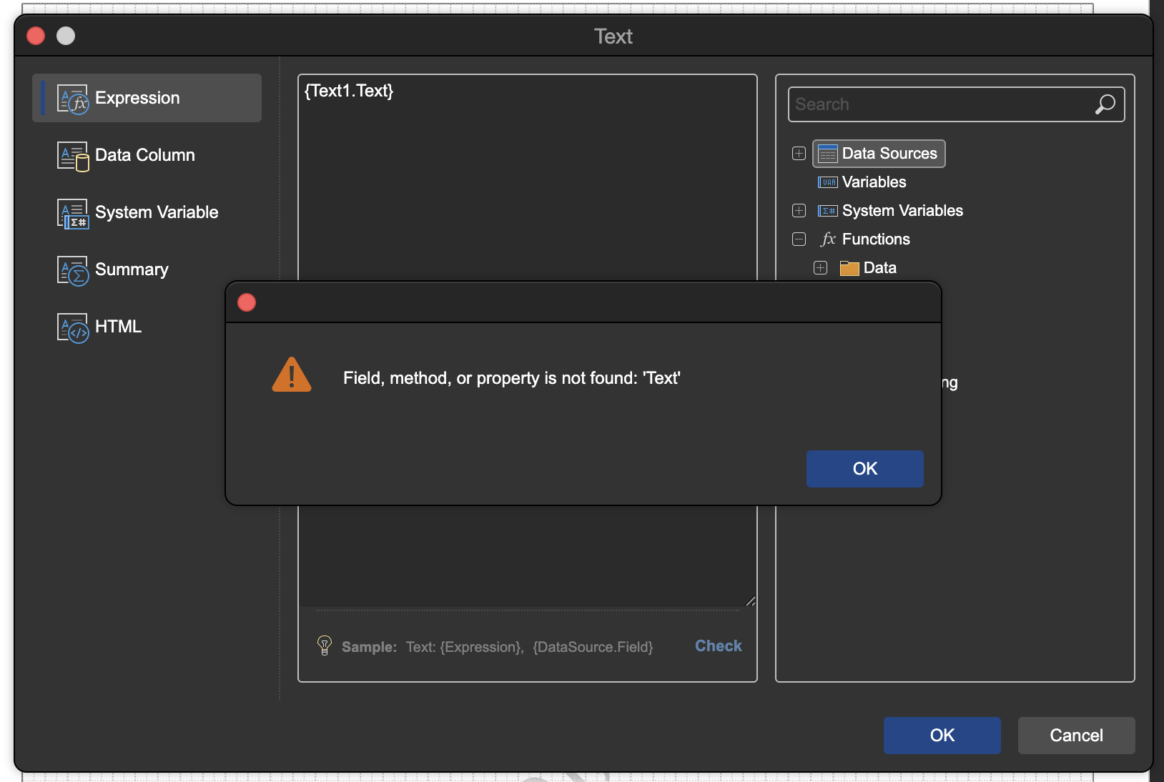
Task: Click the Data Sources table icon
Action: (x=827, y=154)
